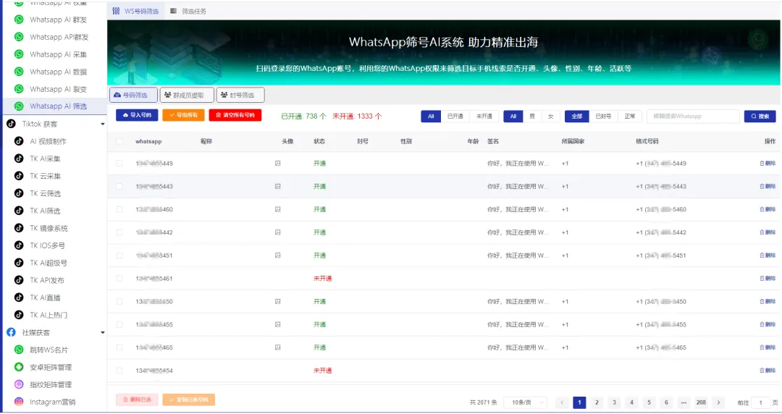Filter by 已封号
782x414 pixels.
tap(603, 117)
